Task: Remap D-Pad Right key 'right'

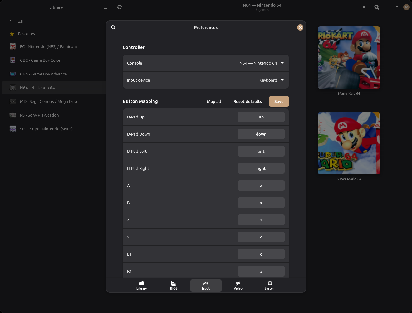Action: 261,168
